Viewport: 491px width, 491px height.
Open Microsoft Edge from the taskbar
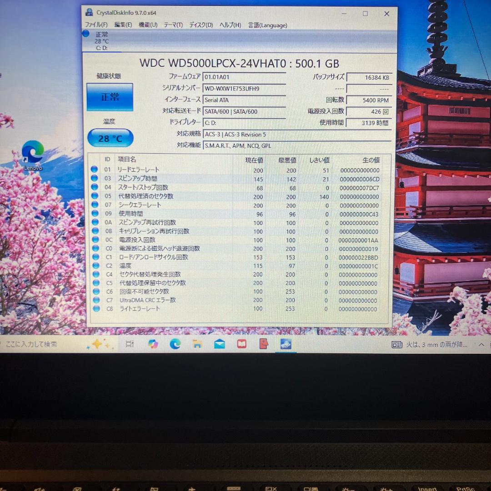(x=175, y=344)
